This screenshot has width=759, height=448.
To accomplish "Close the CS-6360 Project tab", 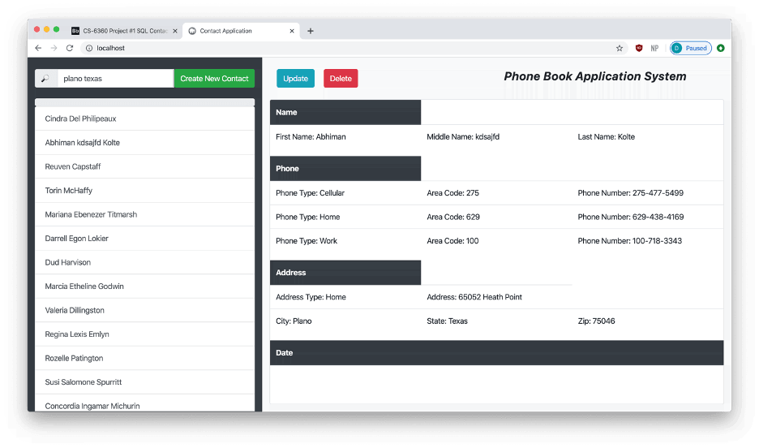I will [174, 31].
